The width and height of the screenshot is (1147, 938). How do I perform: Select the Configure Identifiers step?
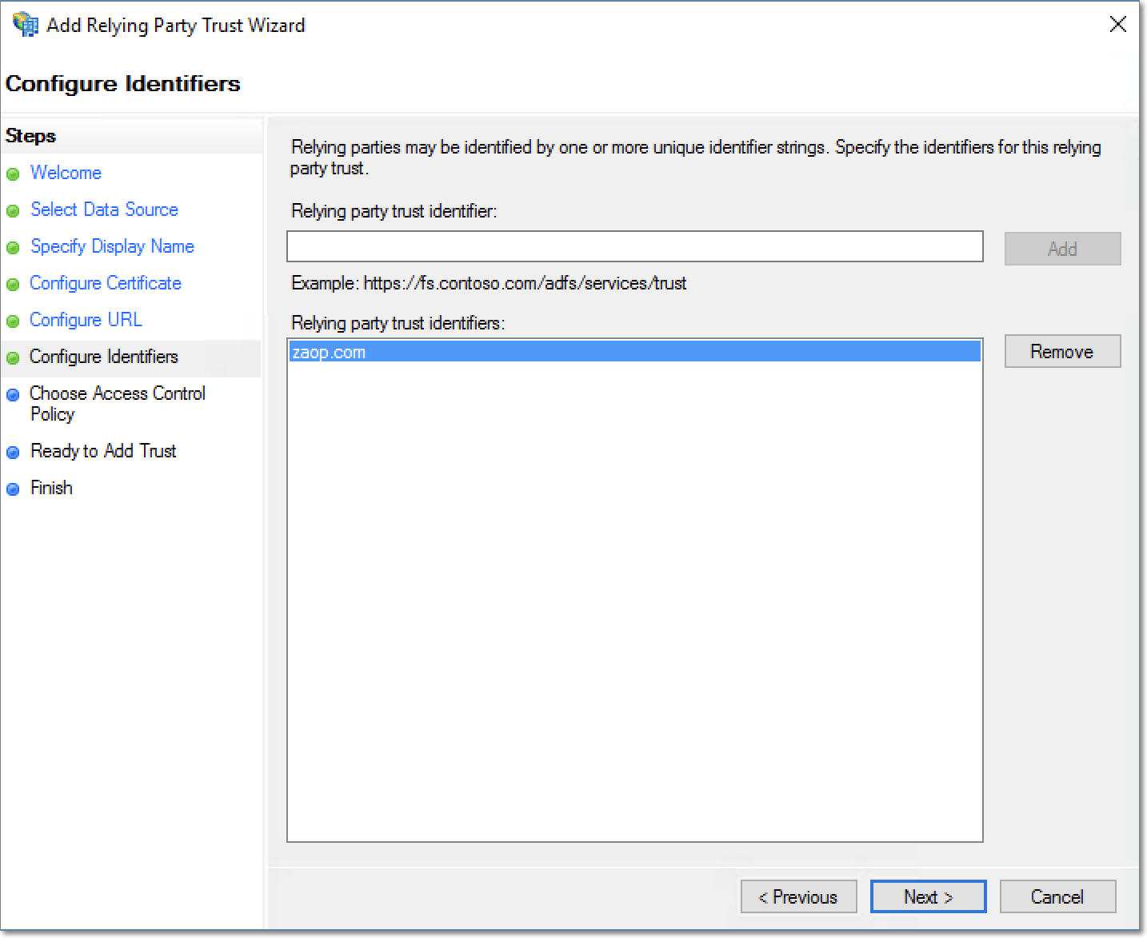point(104,357)
